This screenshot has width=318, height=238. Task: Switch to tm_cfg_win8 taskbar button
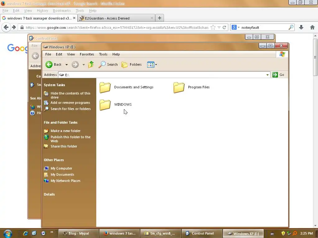click(x=161, y=233)
